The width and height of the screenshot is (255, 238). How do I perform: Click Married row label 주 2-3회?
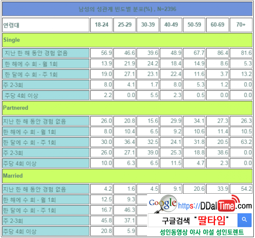pyautogui.click(x=46, y=221)
